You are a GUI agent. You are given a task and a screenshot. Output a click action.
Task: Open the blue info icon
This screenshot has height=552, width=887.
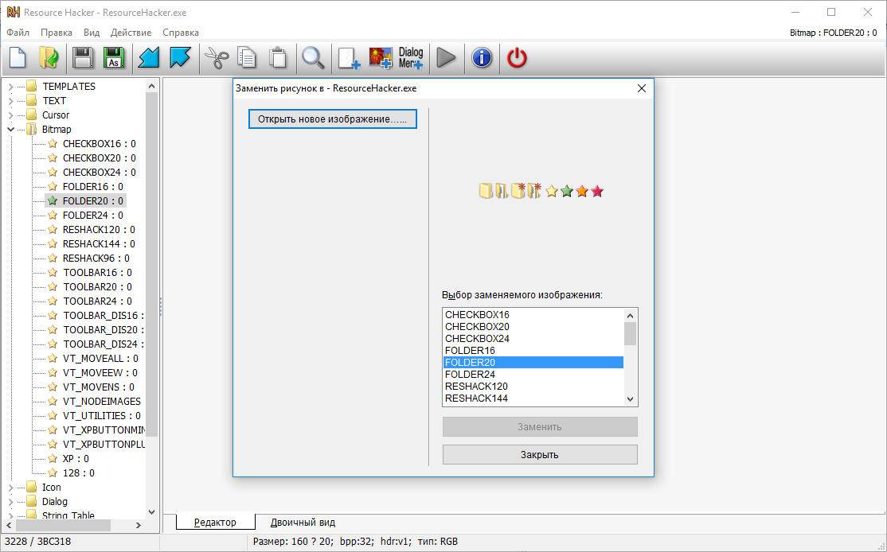point(482,57)
